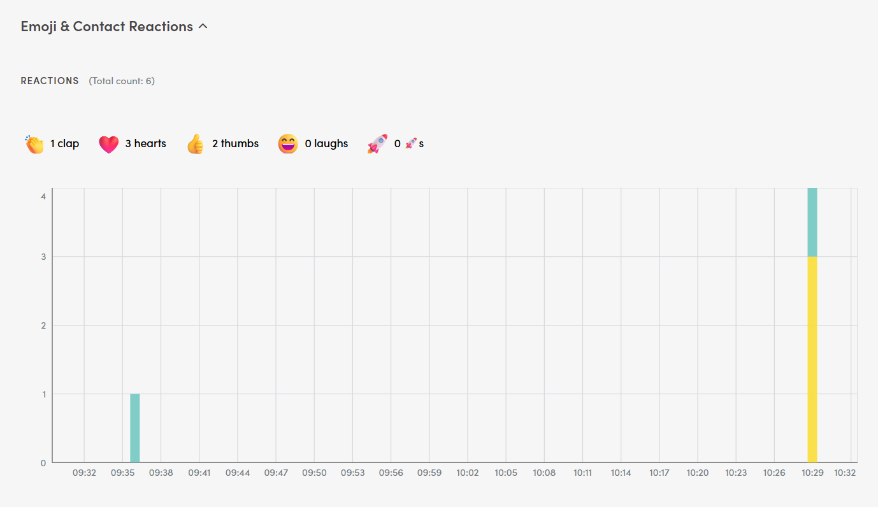Viewport: 878px width, 507px height.
Task: Click the teal bar near 09:36
Action: 134,427
